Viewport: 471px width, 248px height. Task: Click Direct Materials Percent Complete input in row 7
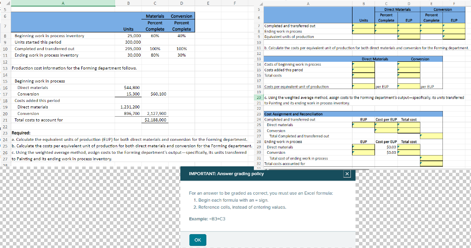(386, 26)
